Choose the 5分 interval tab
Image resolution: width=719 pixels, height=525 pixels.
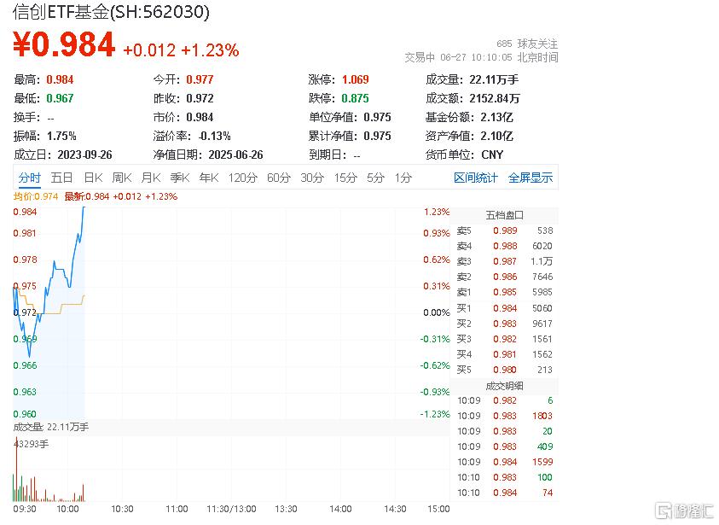[375, 178]
